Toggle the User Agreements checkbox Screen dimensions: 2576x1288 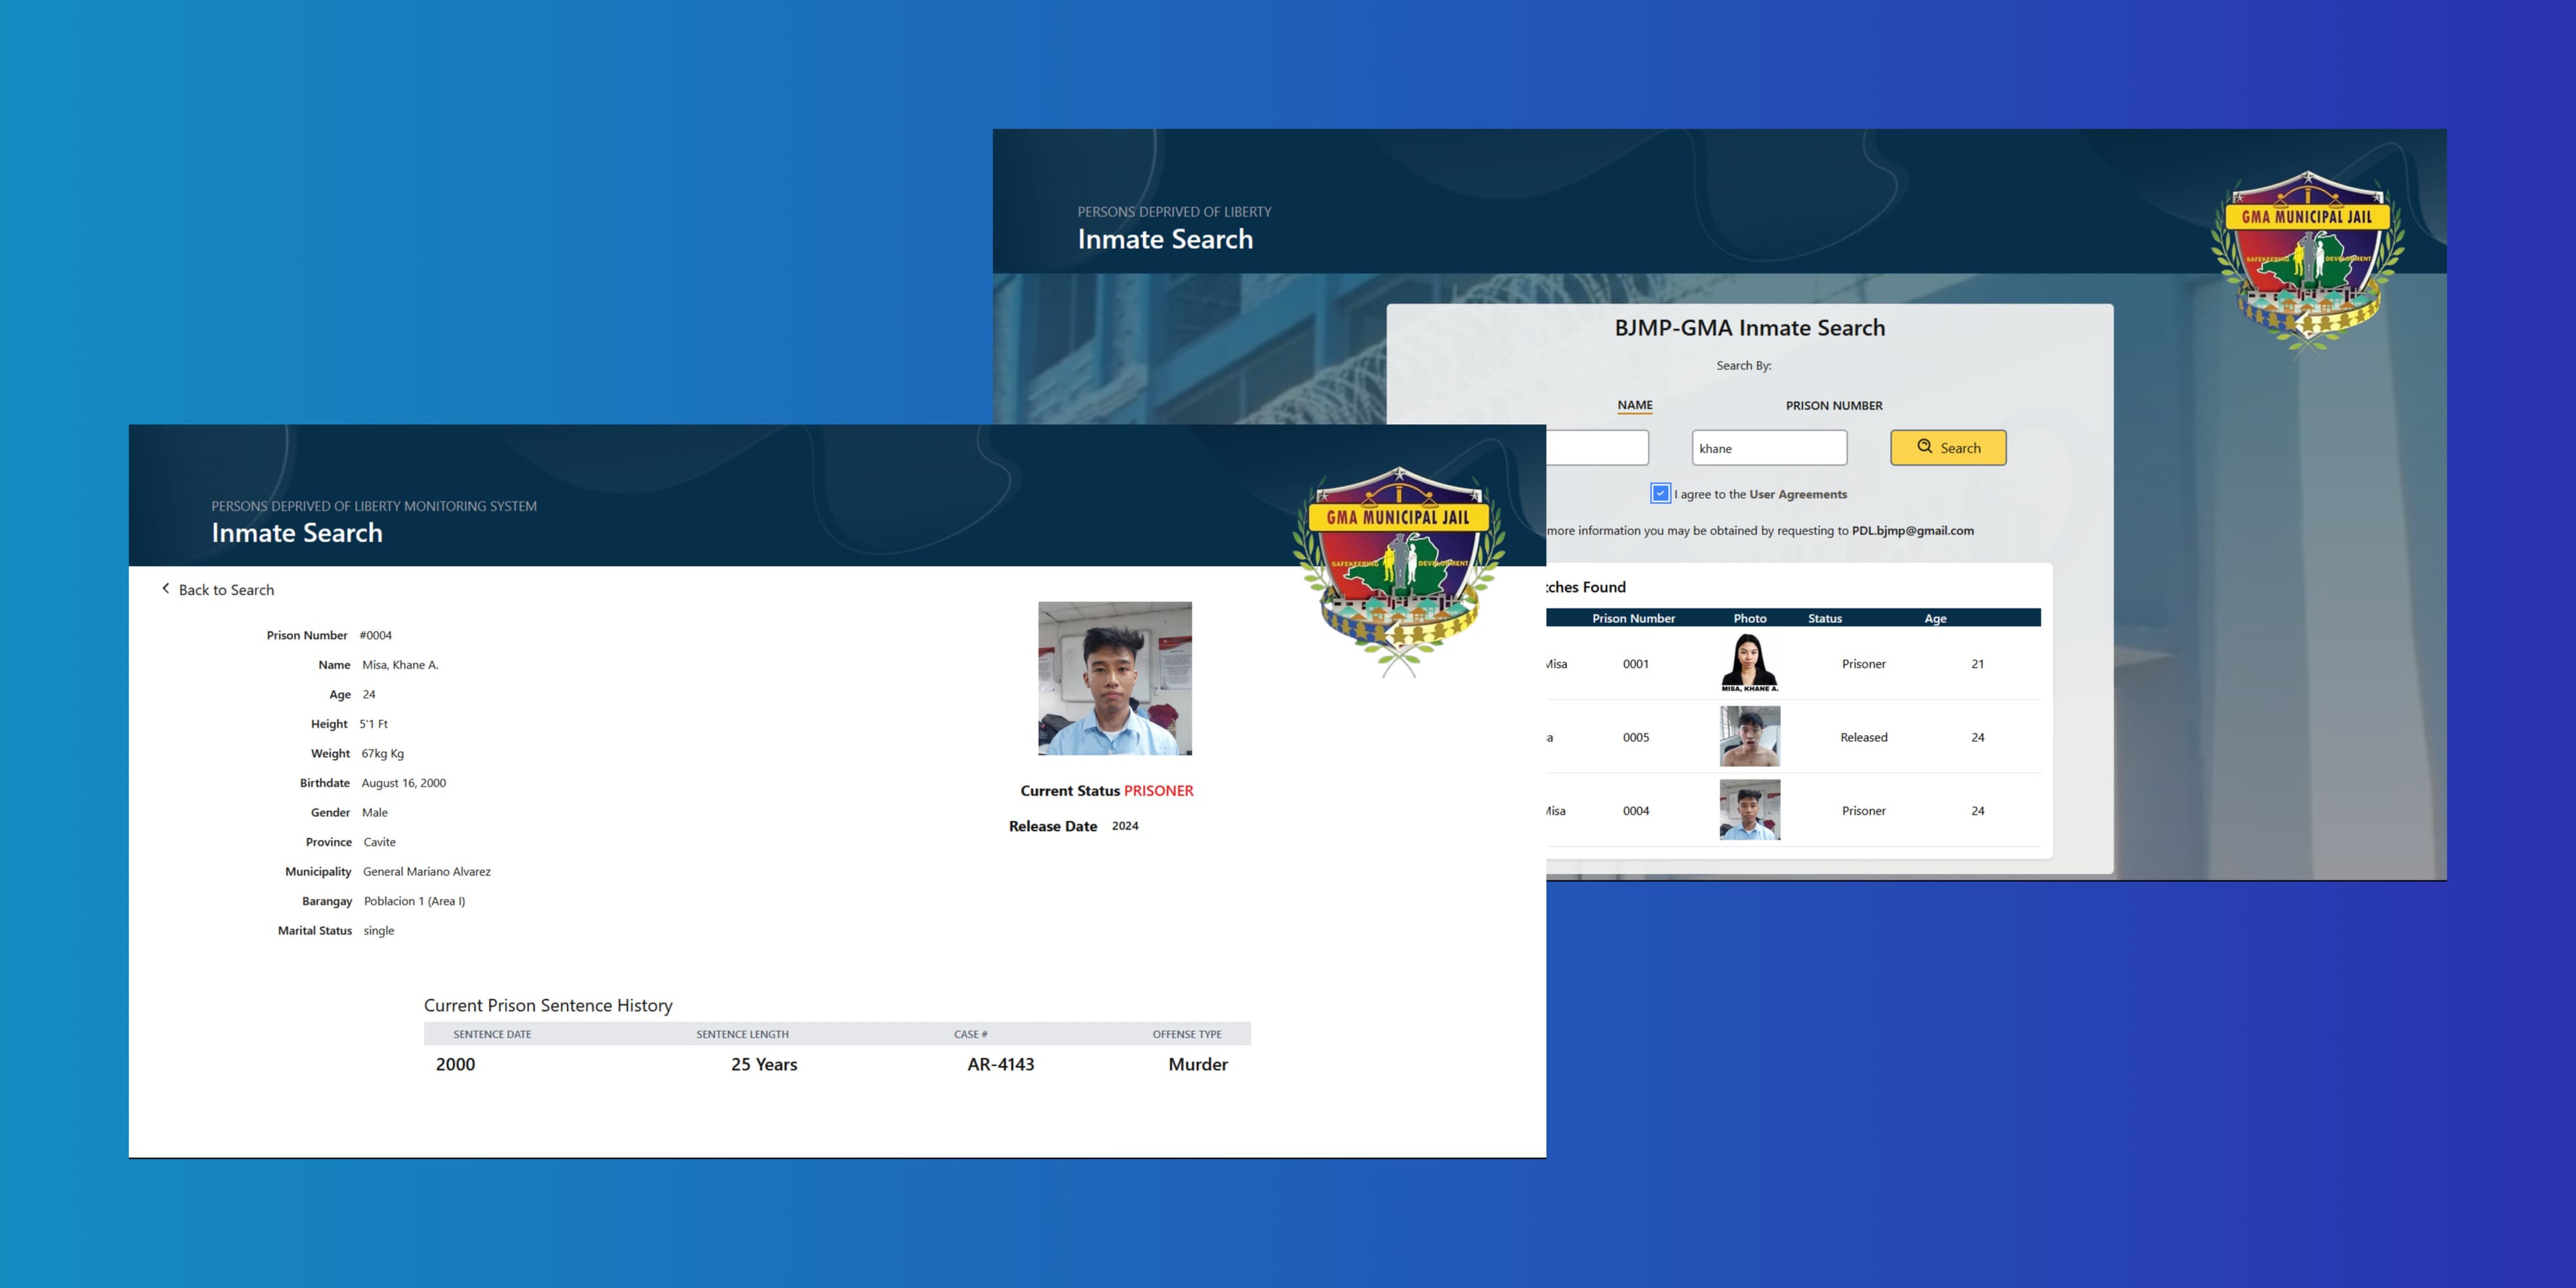pyautogui.click(x=1660, y=493)
